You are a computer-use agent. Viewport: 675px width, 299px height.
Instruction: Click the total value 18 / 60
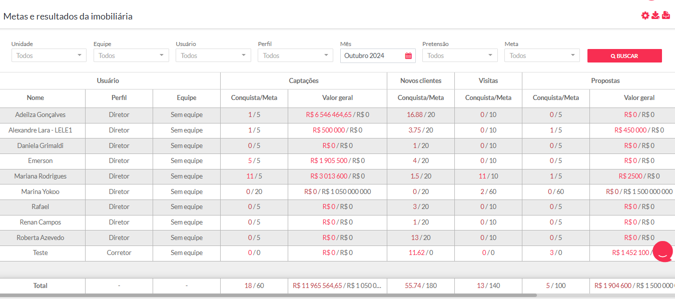pos(254,285)
